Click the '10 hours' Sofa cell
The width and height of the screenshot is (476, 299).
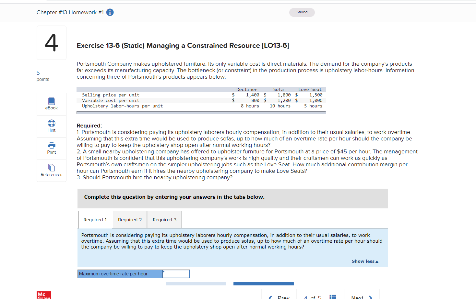[280, 106]
